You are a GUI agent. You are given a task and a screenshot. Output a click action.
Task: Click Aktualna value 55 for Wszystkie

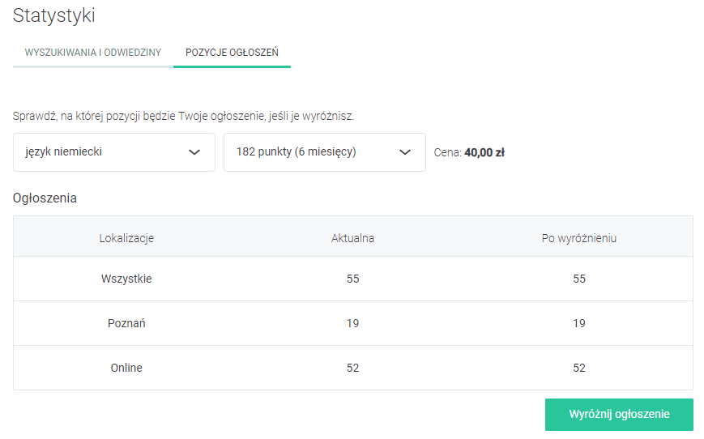(352, 279)
